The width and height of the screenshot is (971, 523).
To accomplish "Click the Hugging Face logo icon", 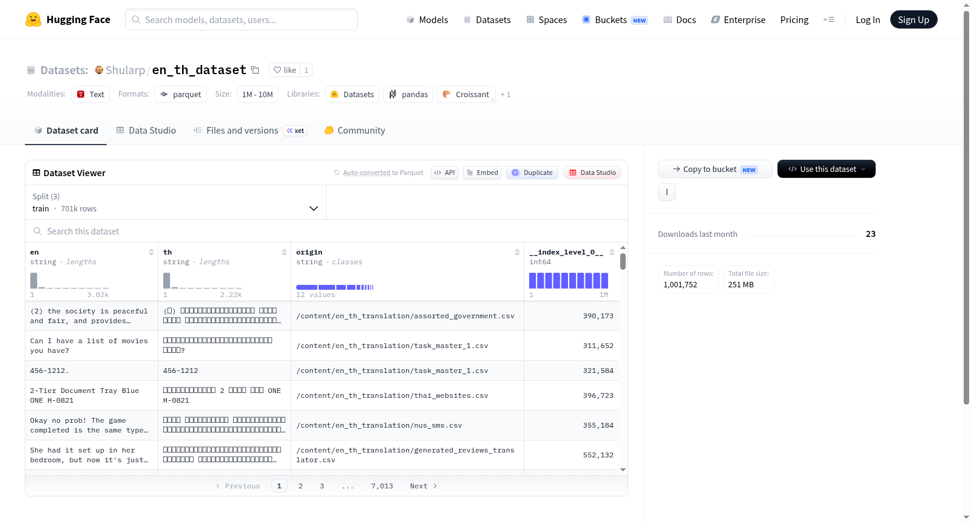I will (33, 19).
